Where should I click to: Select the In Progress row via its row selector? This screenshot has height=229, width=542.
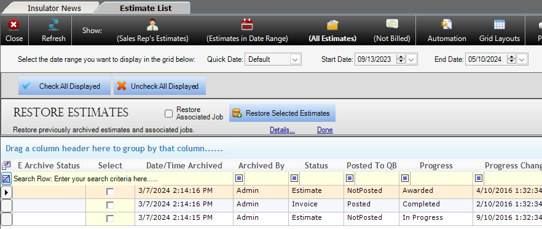pos(6,219)
